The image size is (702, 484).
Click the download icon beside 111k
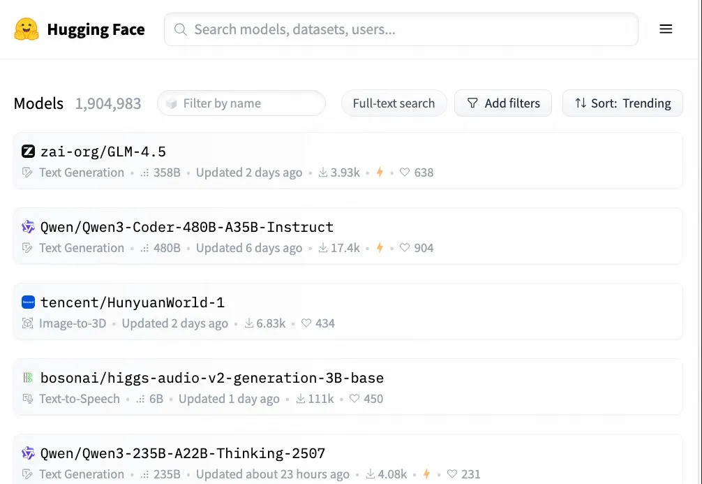pos(301,398)
